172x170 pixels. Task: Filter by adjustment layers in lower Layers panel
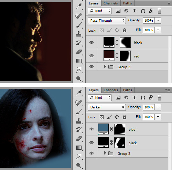[126, 98]
